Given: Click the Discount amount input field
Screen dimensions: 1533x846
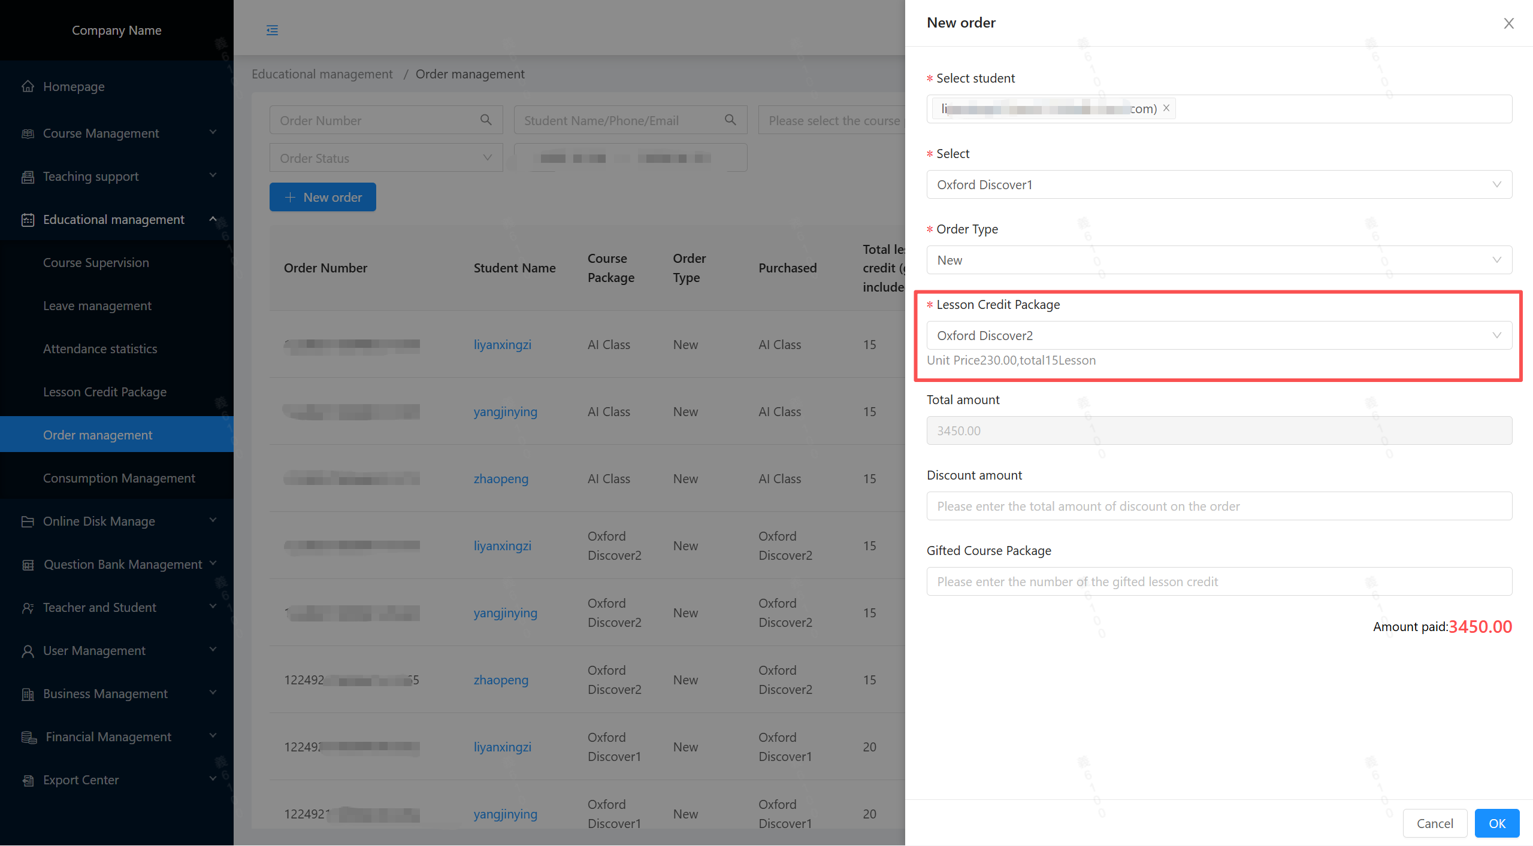Looking at the screenshot, I should click(x=1218, y=506).
